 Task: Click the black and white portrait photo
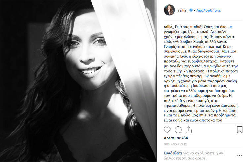click(79, 81)
